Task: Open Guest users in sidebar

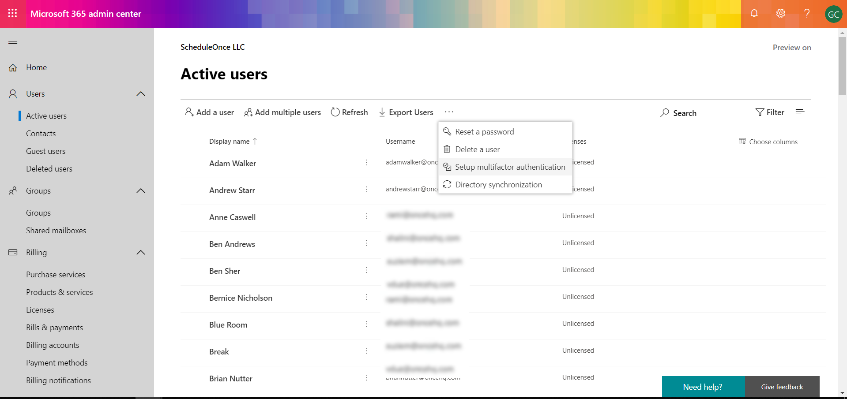Action: pos(46,151)
